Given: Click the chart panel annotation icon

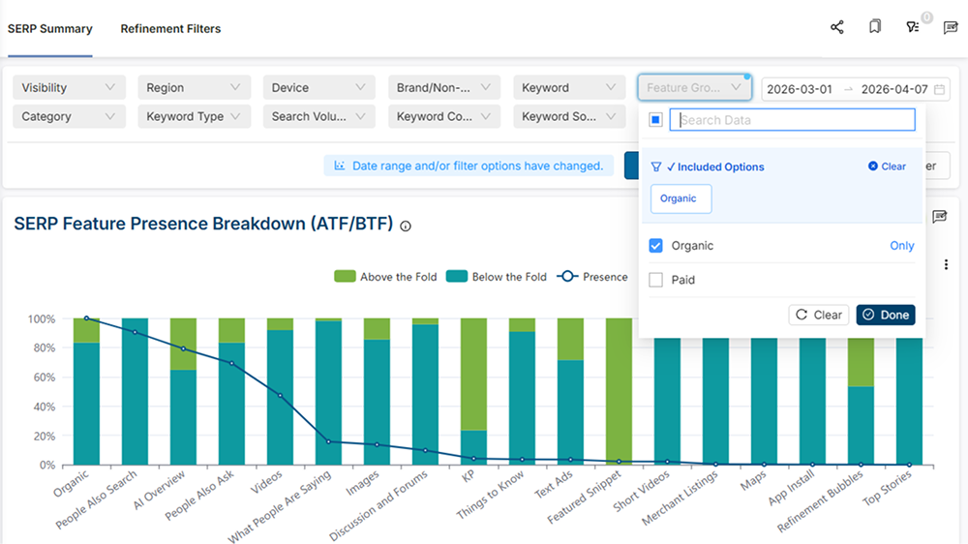Looking at the screenshot, I should (939, 217).
